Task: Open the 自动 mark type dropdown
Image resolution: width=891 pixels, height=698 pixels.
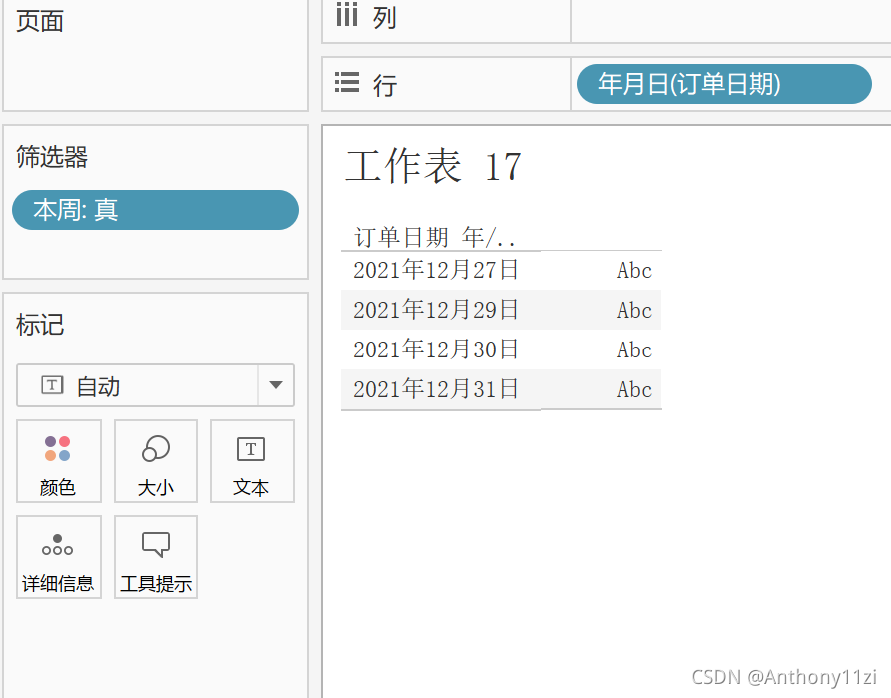Action: [278, 386]
